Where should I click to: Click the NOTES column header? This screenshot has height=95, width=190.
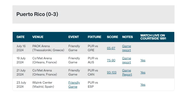[127, 37]
